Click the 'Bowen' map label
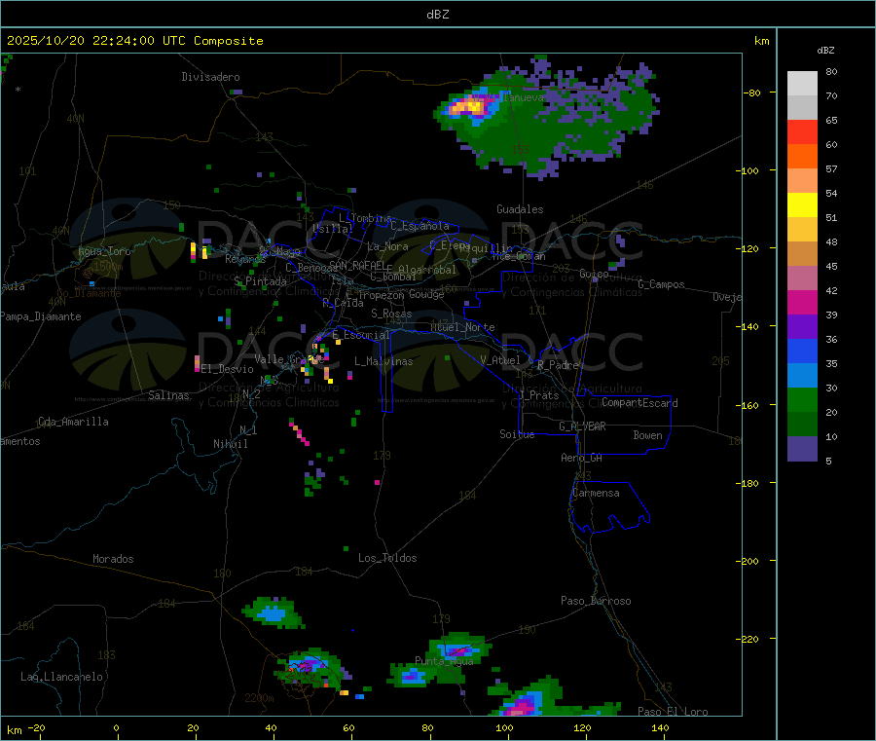Viewport: 876px width, 741px height. [x=647, y=435]
